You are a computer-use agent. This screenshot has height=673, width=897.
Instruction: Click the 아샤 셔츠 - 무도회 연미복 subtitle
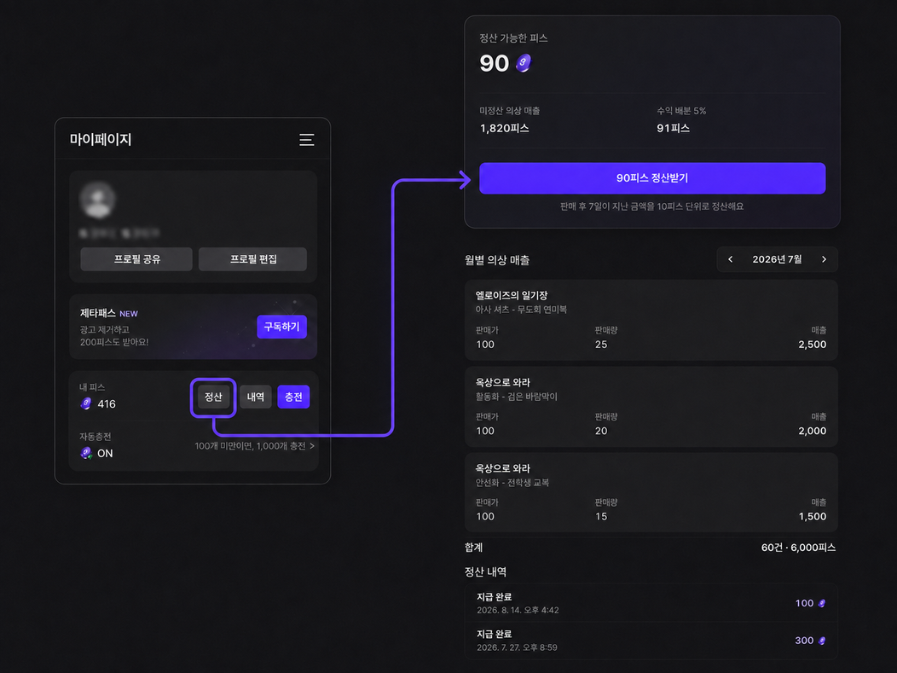[x=521, y=310]
